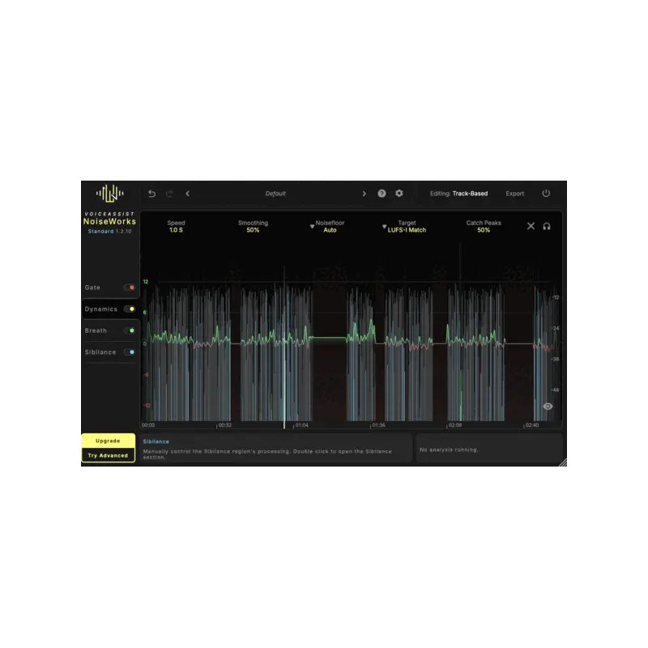648x648 pixels.
Task: Click the Editing: Track-Based mode label
Action: click(458, 194)
